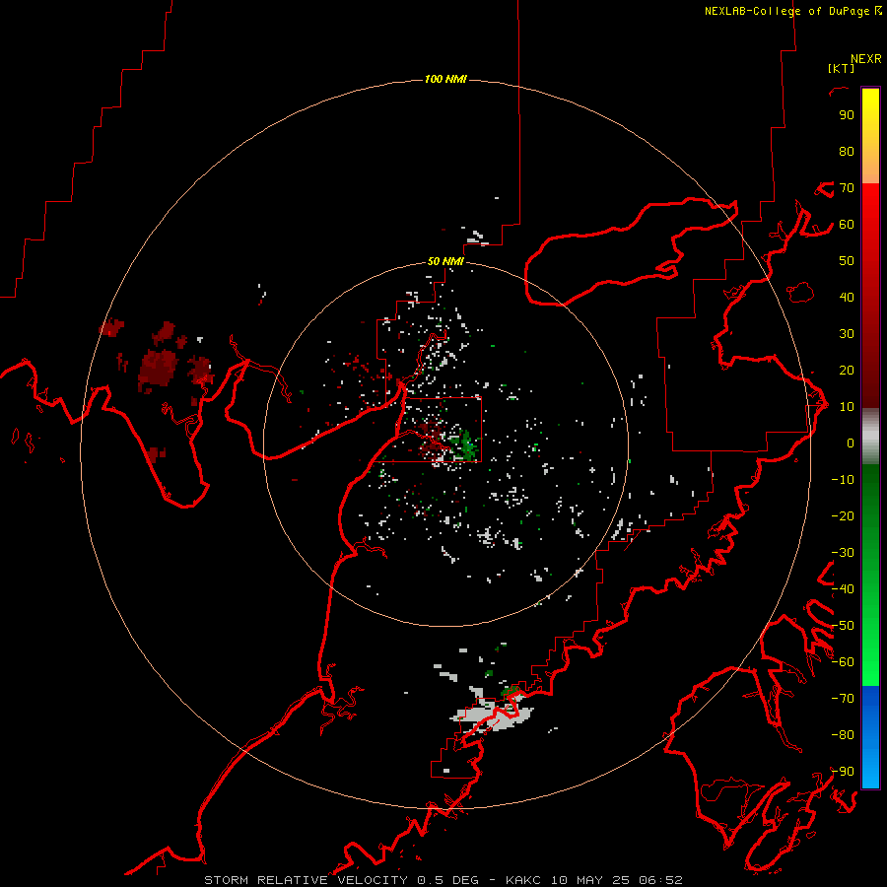Click the positive 90 scale label
The height and width of the screenshot is (887, 887).
[847, 115]
